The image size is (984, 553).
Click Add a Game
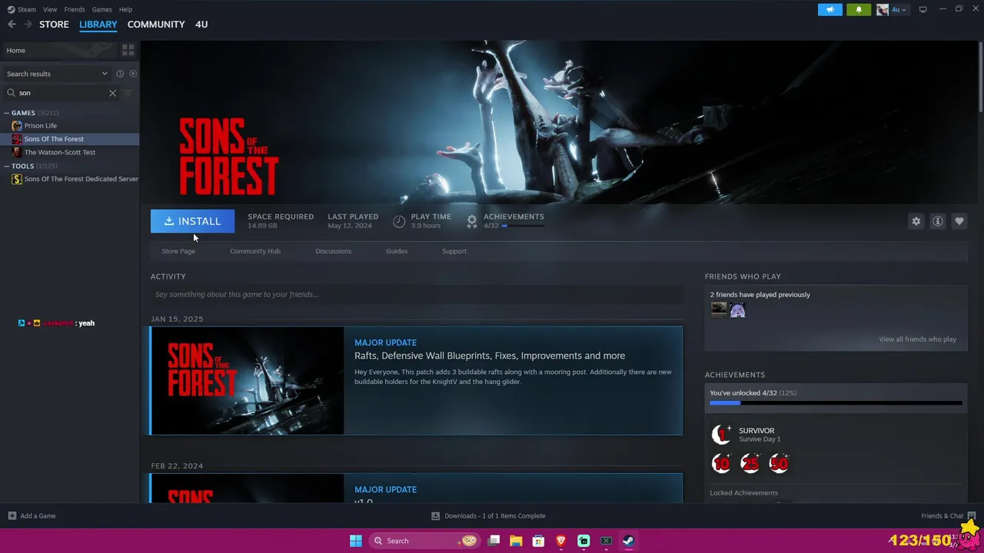point(32,516)
